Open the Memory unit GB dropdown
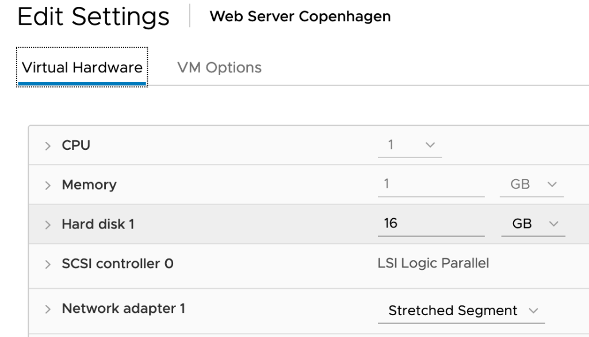The width and height of the screenshot is (589, 337). [531, 185]
